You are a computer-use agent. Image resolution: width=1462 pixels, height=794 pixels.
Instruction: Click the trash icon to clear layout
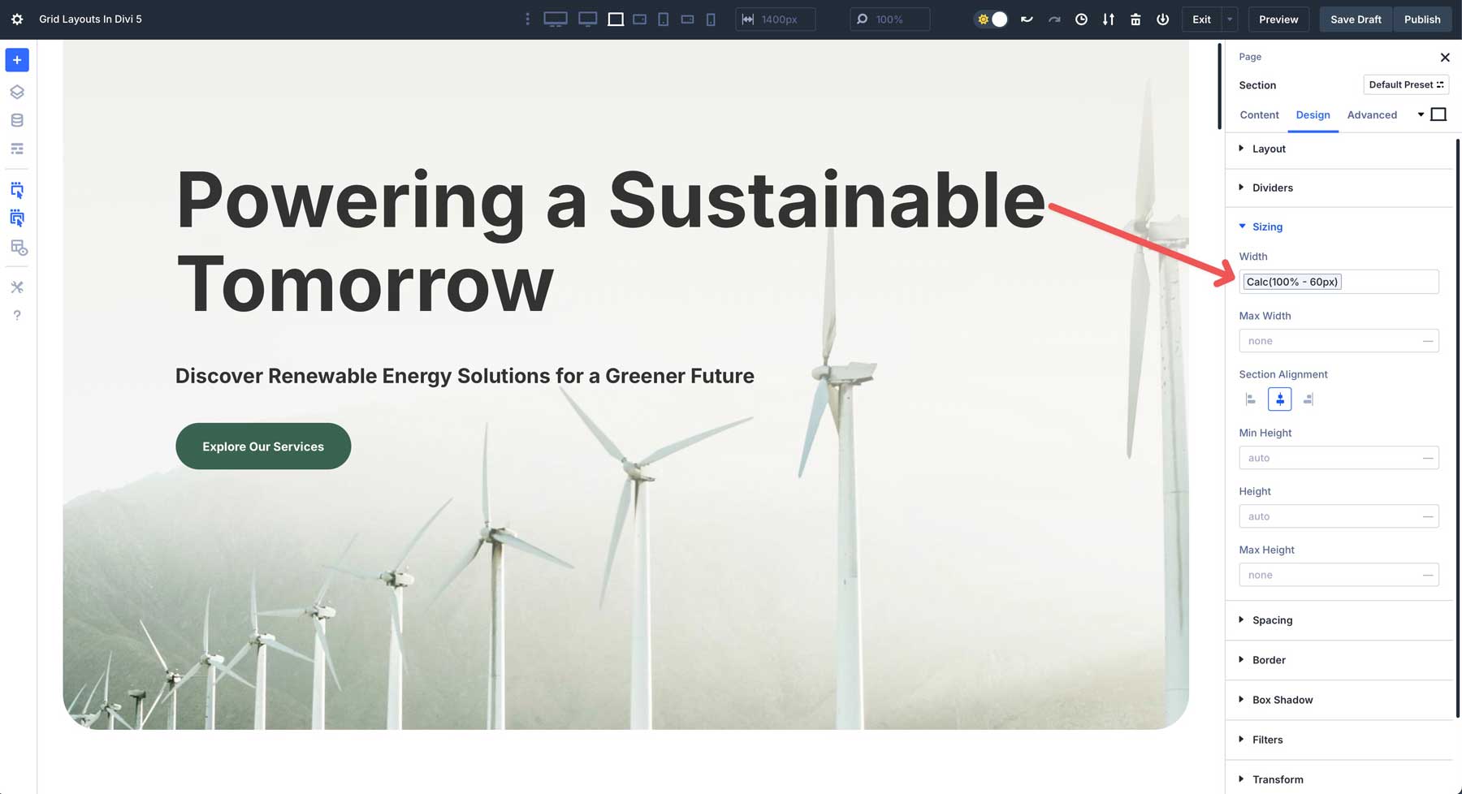[1135, 19]
